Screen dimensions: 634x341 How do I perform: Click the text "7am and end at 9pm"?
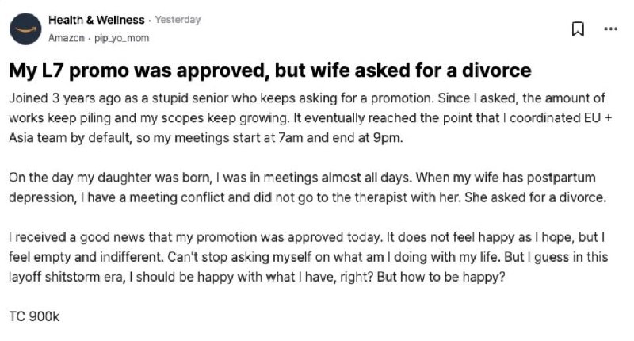click(x=341, y=138)
